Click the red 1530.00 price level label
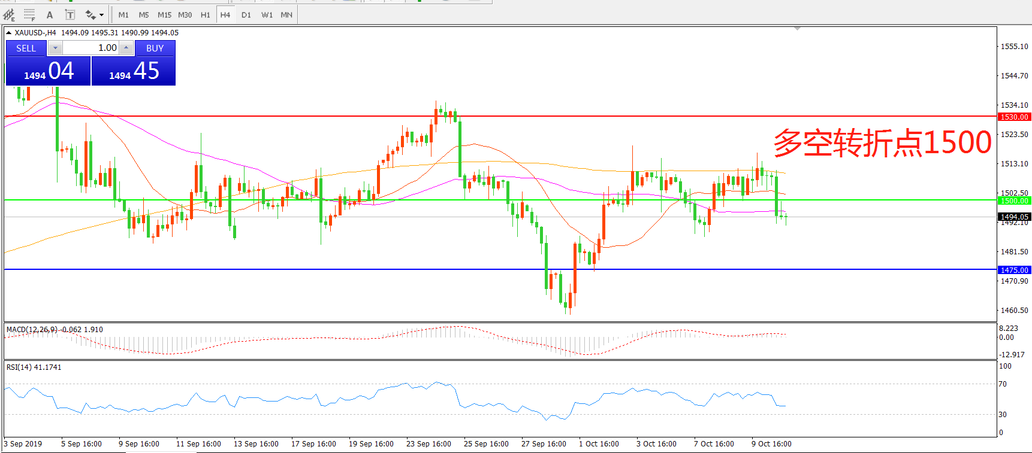Image resolution: width=1032 pixels, height=453 pixels. coord(1014,117)
